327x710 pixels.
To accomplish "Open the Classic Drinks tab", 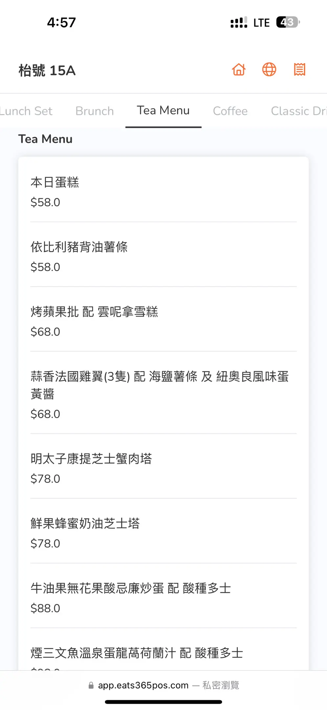I will click(x=298, y=111).
